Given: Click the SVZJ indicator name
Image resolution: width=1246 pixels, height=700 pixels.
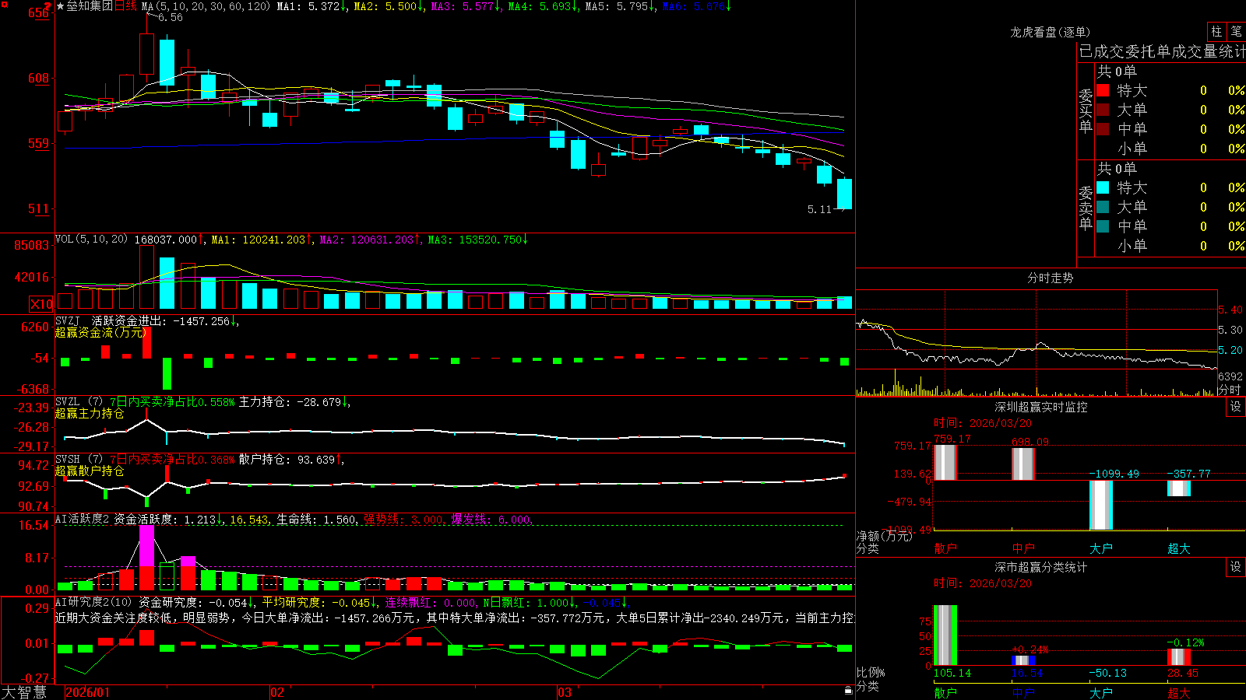Looking at the screenshot, I should (x=68, y=320).
